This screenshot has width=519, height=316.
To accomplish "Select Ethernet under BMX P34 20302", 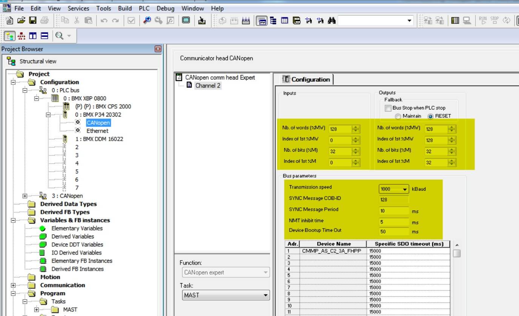I will 97,131.
